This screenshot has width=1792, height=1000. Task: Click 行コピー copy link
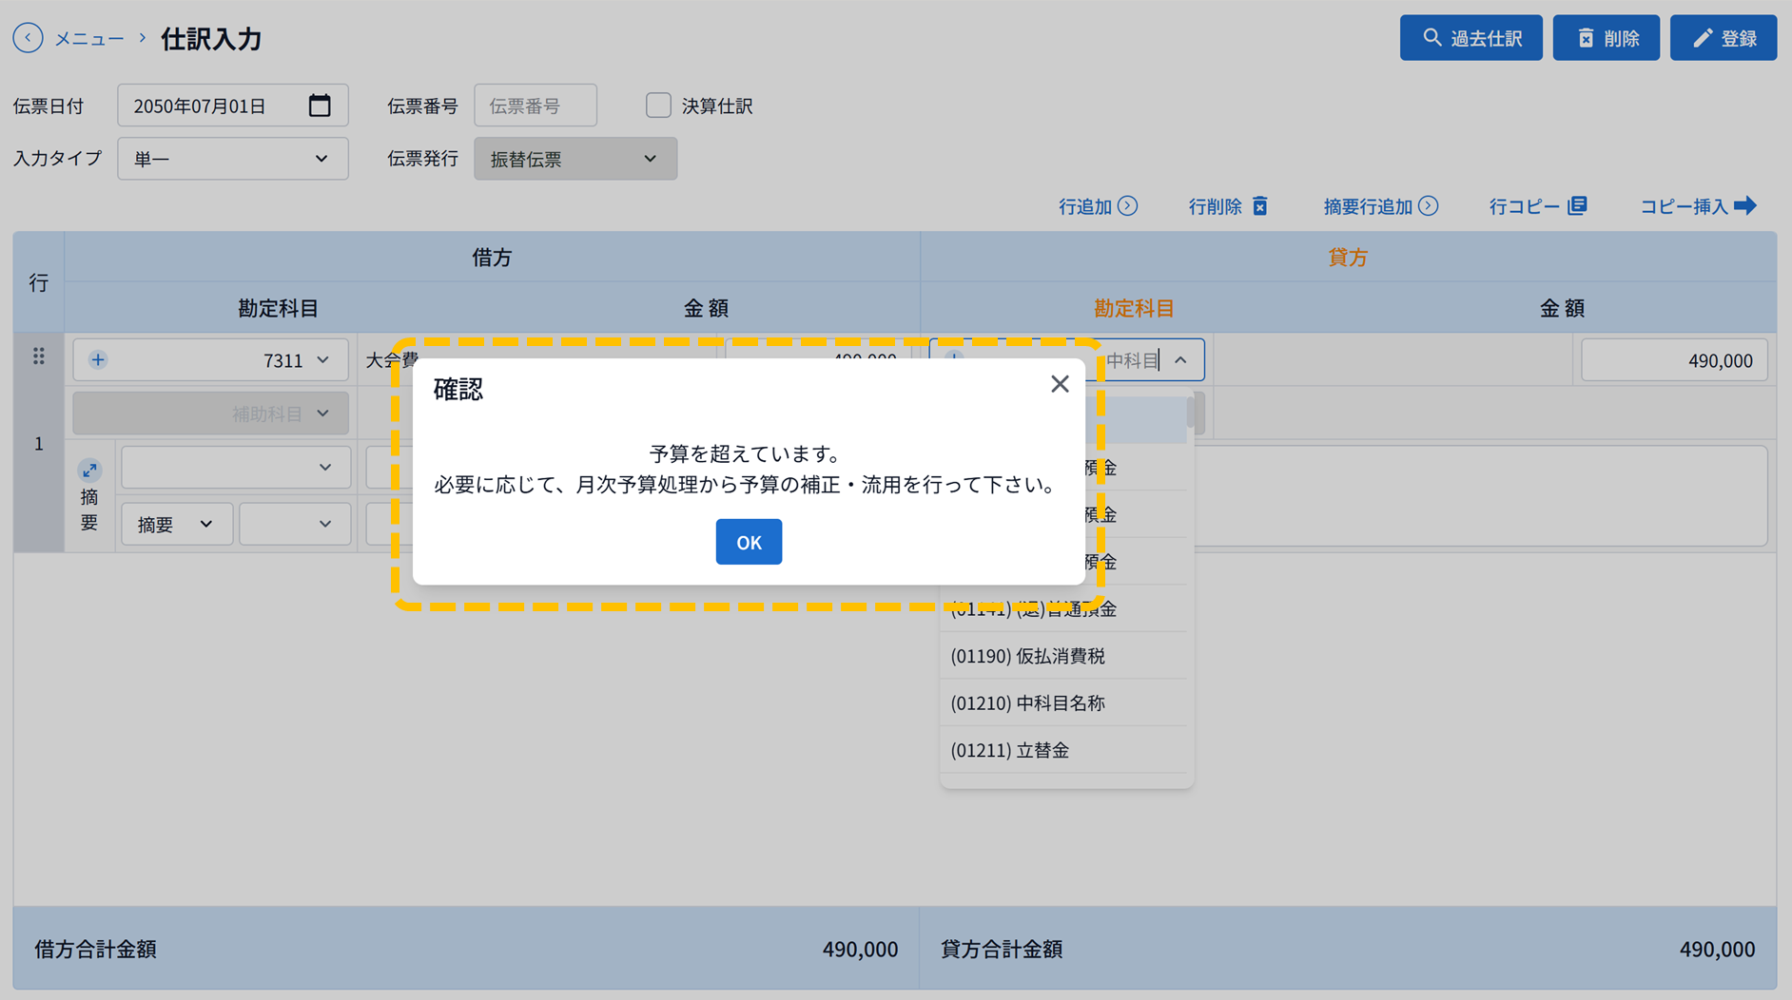[x=1538, y=206]
